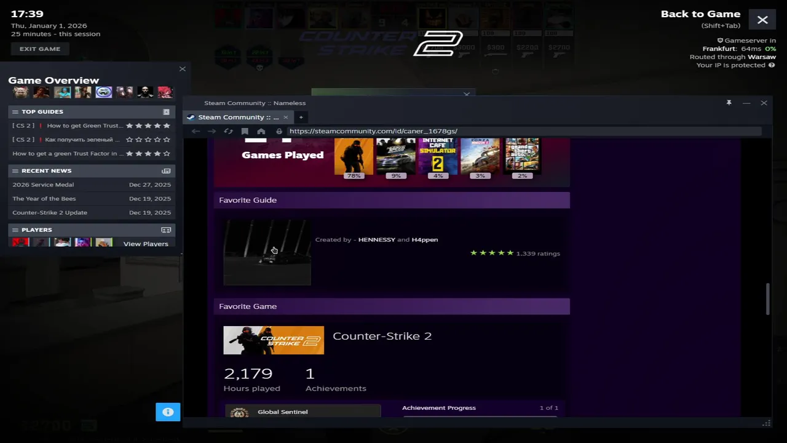This screenshot has width=787, height=443.
Task: Click the handle icon beside PLAYERS
Action: [15, 229]
